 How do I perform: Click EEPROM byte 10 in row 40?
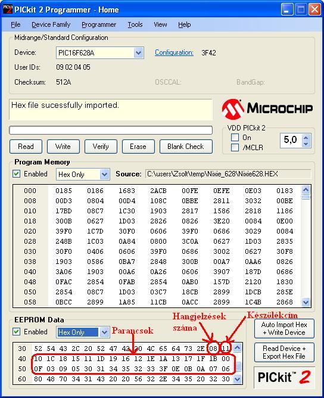click(x=38, y=359)
